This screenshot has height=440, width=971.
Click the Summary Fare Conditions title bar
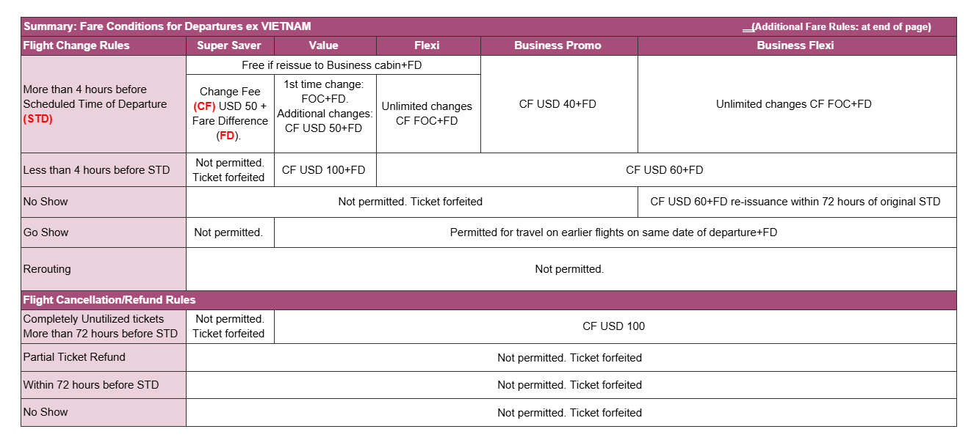coord(488,27)
